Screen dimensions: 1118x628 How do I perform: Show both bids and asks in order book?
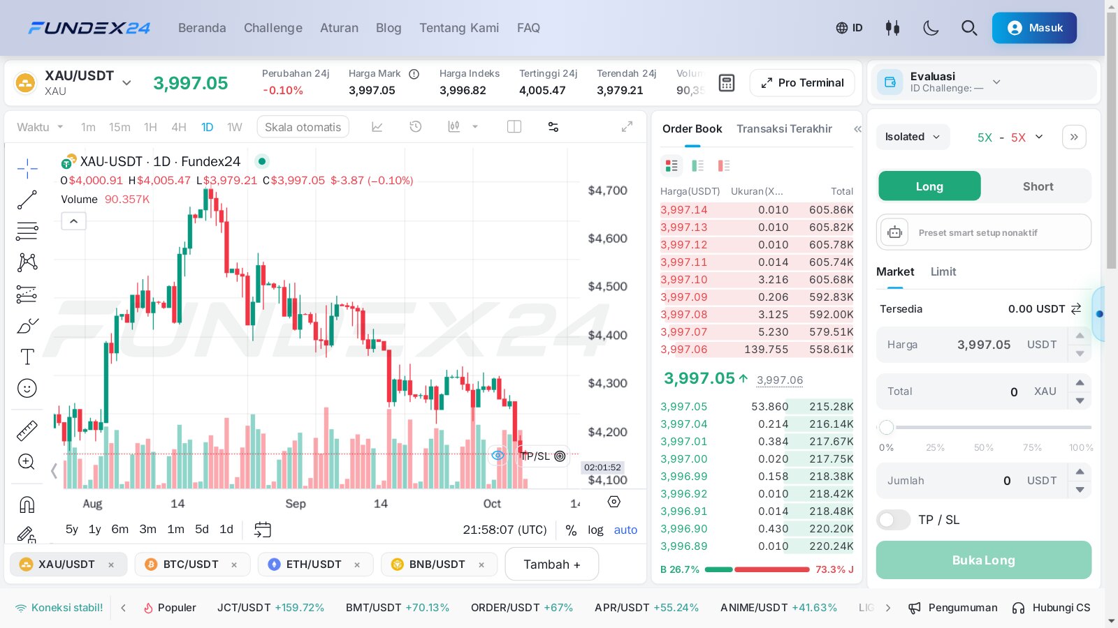pyautogui.click(x=671, y=165)
